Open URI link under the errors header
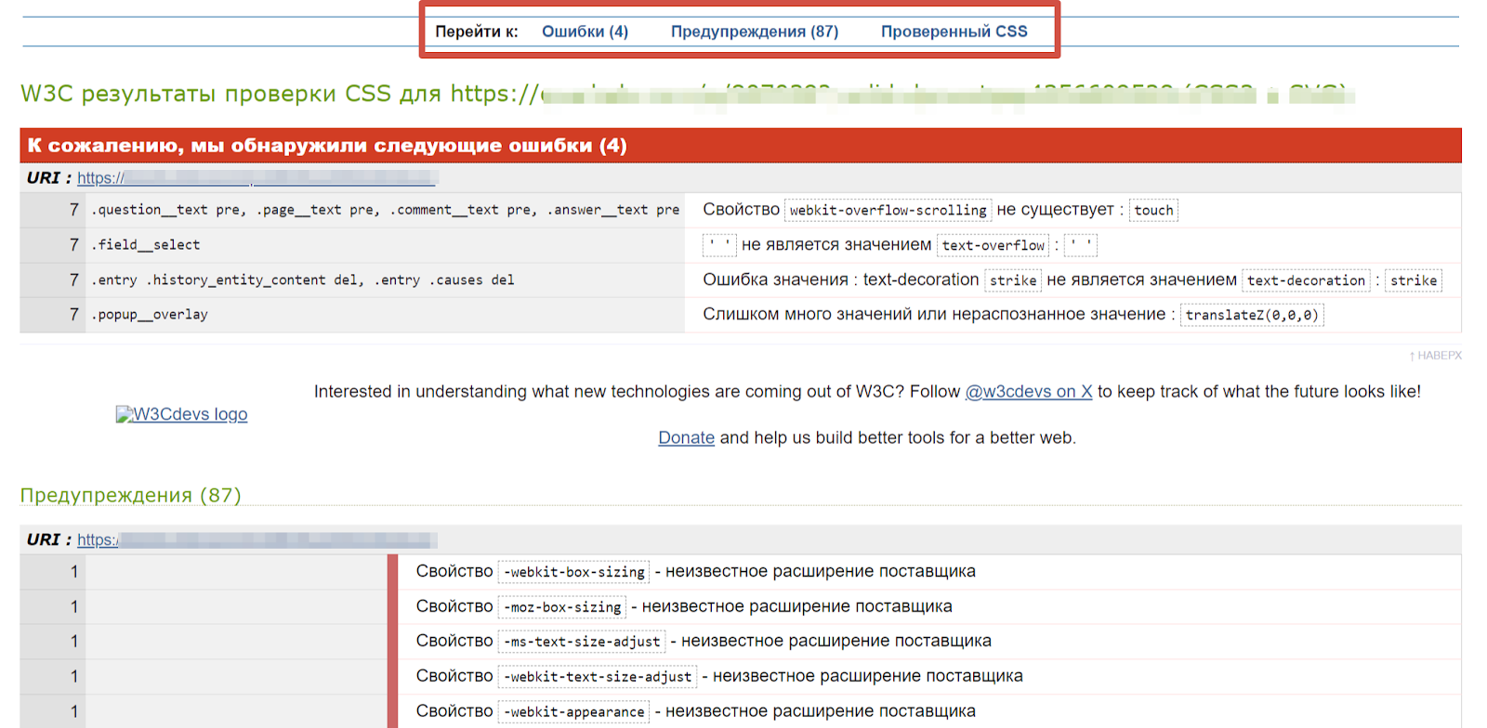The width and height of the screenshot is (1487, 728). [257, 178]
